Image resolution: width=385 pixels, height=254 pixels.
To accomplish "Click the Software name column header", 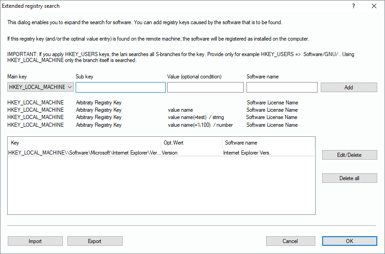I will 268,143.
